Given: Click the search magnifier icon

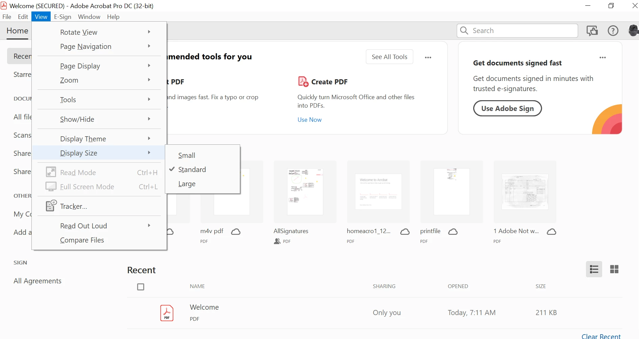Looking at the screenshot, I should click(464, 31).
